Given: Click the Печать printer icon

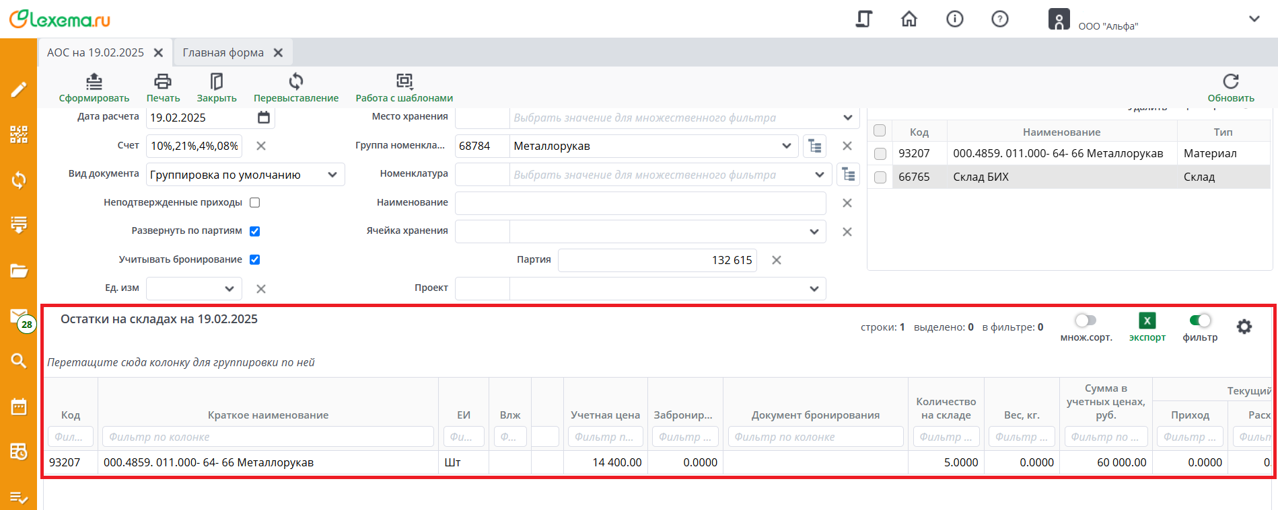Looking at the screenshot, I should click(x=163, y=82).
